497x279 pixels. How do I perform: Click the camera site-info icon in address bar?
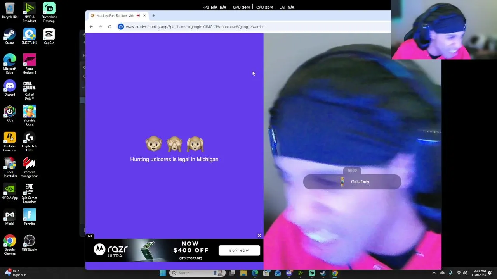(x=121, y=27)
